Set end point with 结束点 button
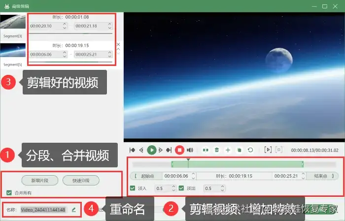Viewport: 345px width, 221px height. (x=322, y=176)
